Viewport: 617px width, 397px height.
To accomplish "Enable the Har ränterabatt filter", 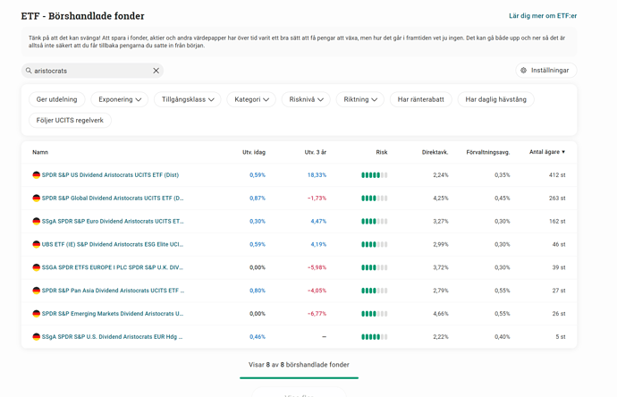I will (x=420, y=99).
